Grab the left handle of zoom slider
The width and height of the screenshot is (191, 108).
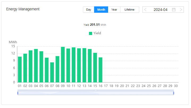click(18, 93)
